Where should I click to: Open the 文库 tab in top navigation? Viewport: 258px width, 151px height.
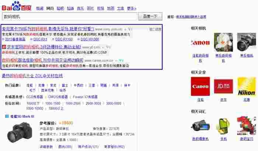pyautogui.click(x=121, y=8)
